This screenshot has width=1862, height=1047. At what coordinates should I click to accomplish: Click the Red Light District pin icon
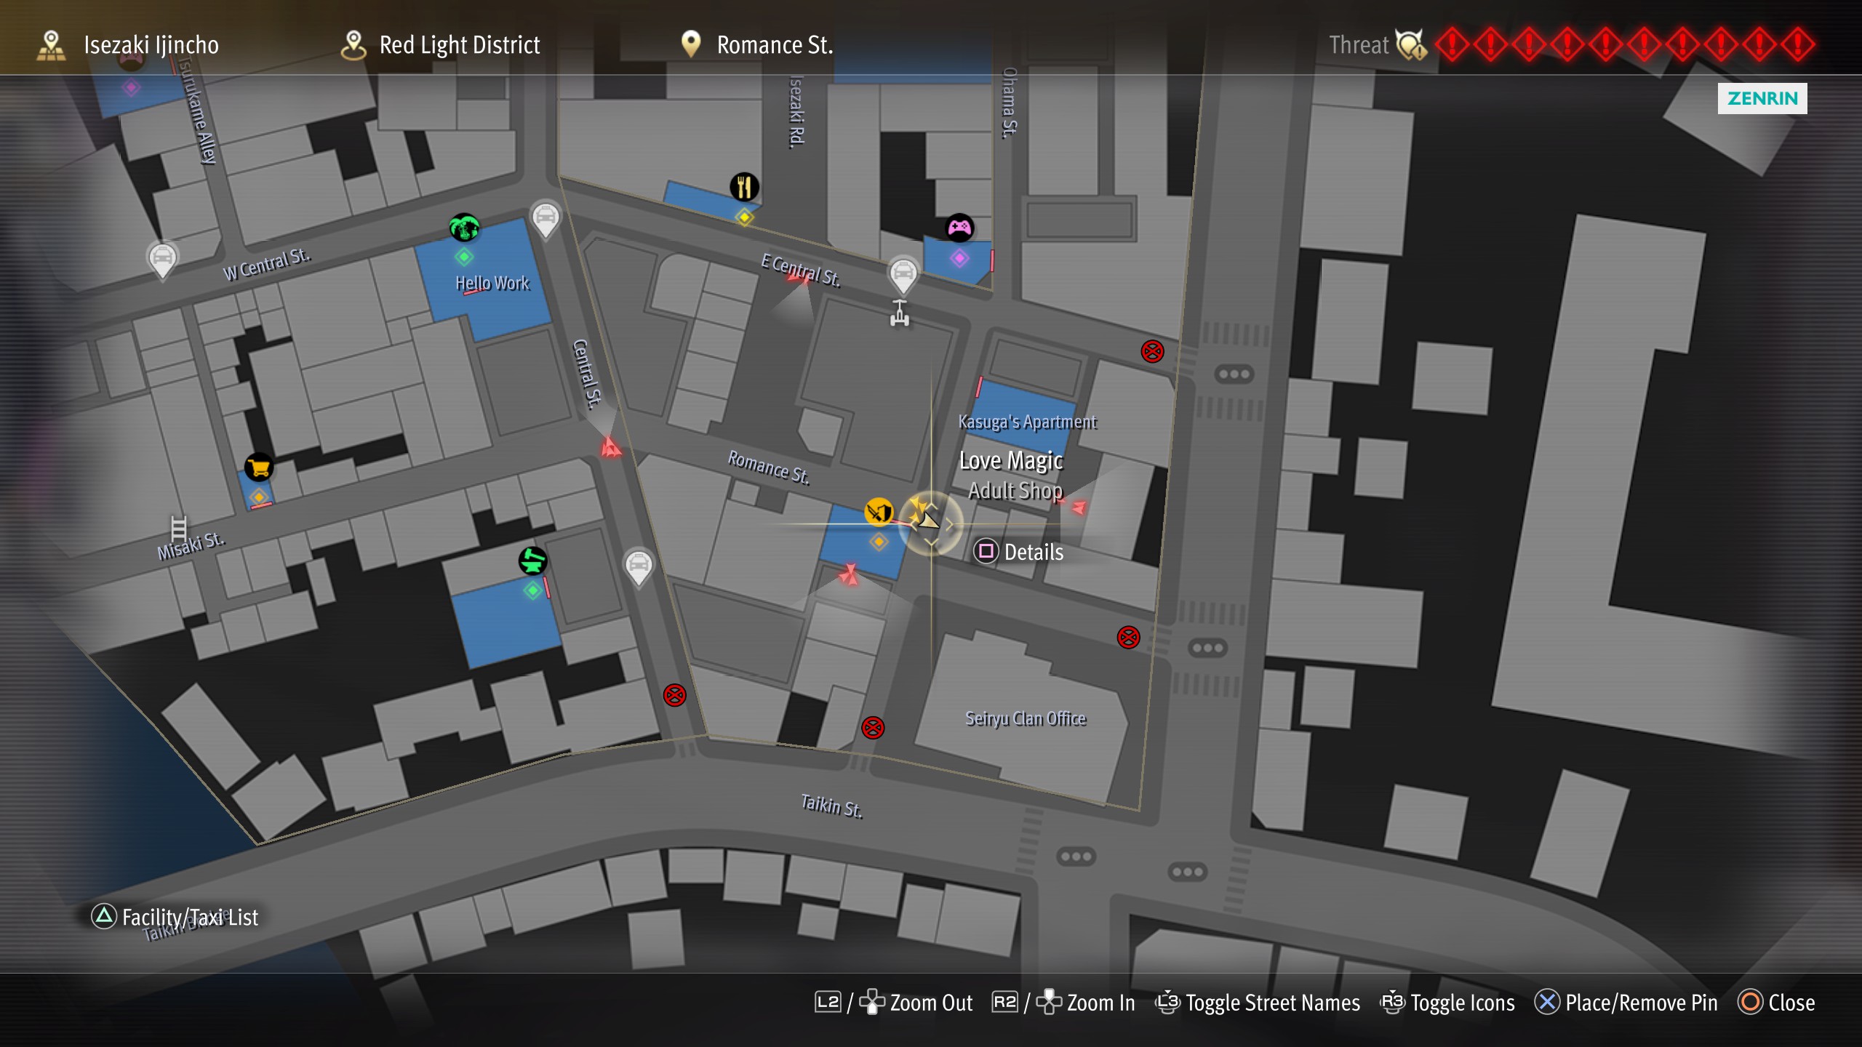click(353, 45)
